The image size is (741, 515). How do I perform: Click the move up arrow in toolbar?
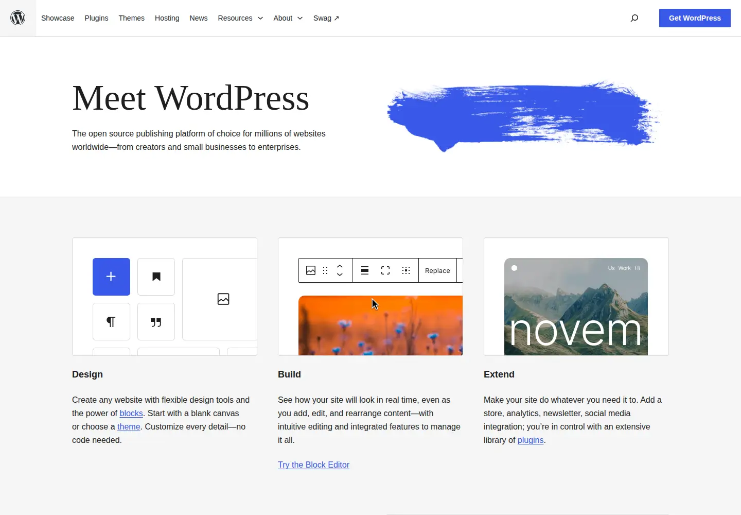(x=340, y=266)
